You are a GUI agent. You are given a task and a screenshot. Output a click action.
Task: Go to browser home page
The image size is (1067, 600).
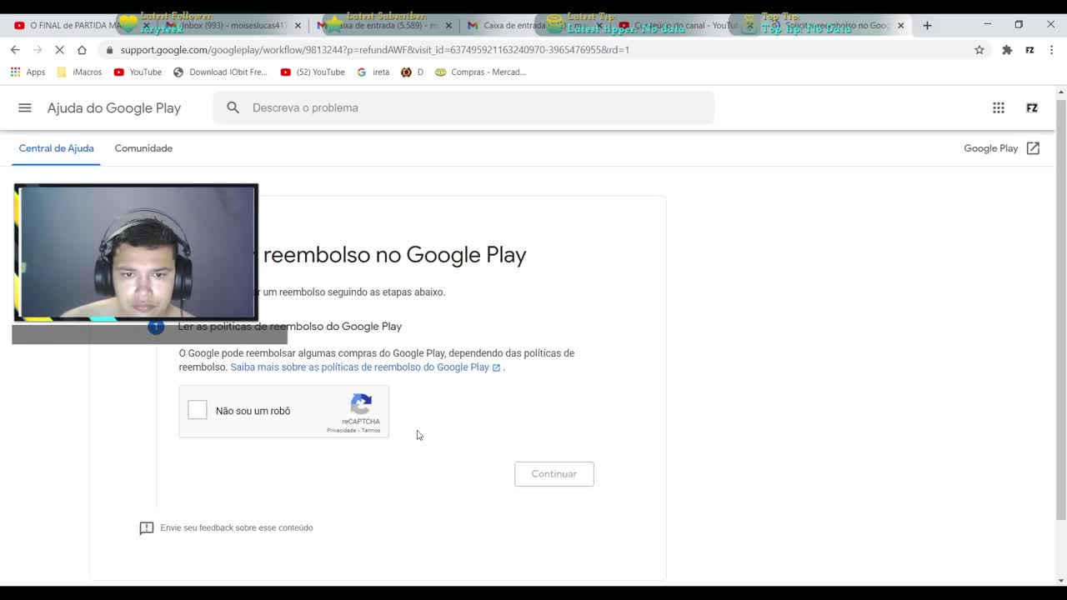click(82, 50)
